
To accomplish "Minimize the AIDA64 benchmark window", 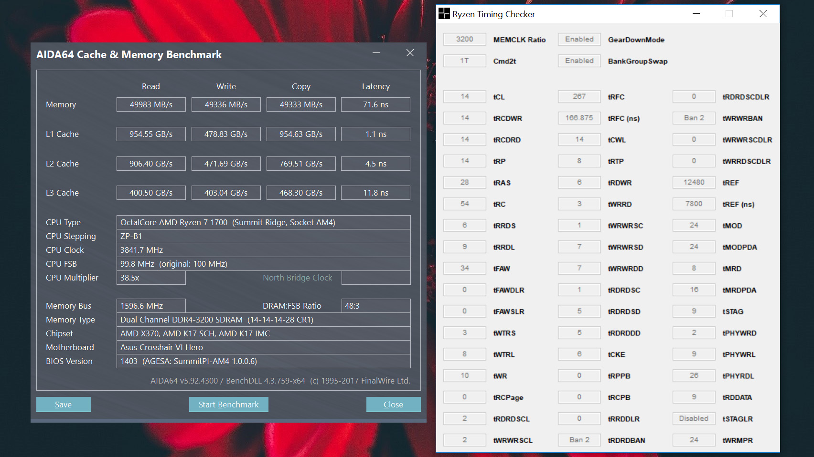I will pos(376,53).
